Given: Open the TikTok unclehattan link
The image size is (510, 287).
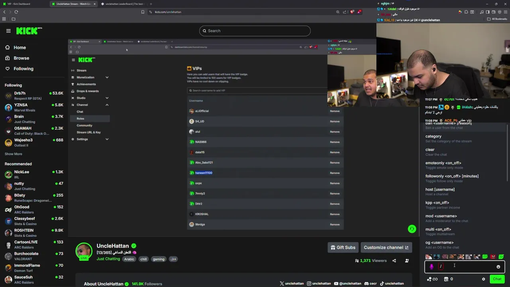Looking at the screenshot, I should (x=391, y=283).
